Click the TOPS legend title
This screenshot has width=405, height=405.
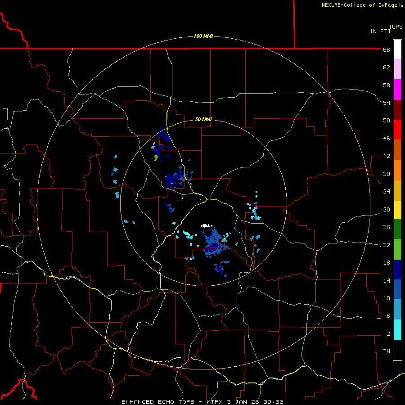click(x=396, y=27)
